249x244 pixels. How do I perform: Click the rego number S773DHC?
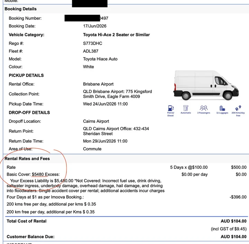pos(93,43)
